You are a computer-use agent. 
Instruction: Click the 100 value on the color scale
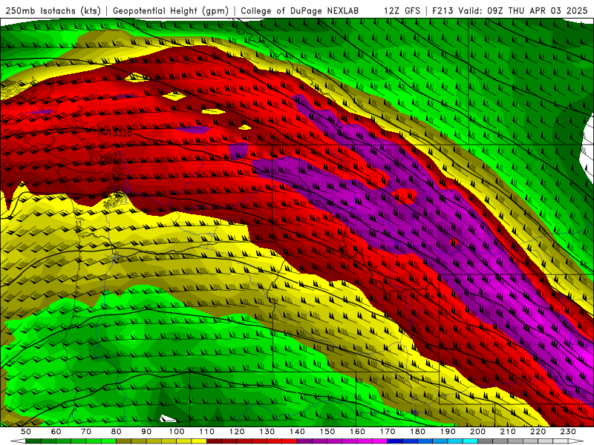click(x=177, y=432)
